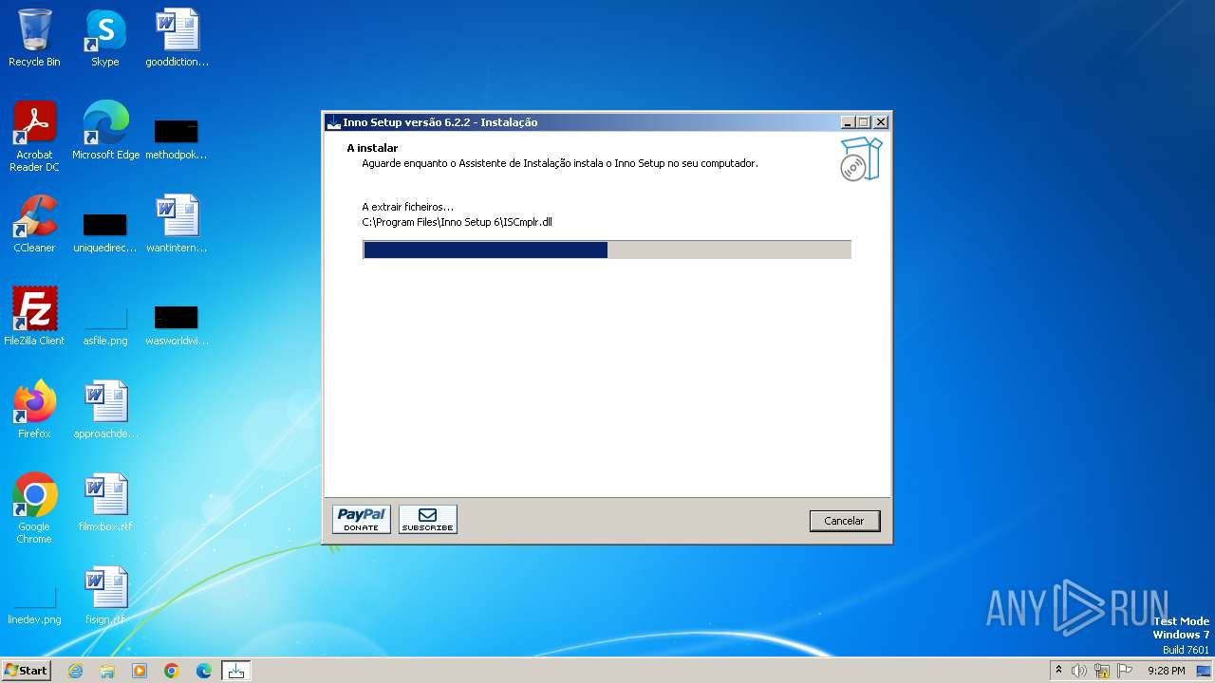Close the Inno Setup installer window
Image resolution: width=1215 pixels, height=683 pixels.
coord(881,122)
